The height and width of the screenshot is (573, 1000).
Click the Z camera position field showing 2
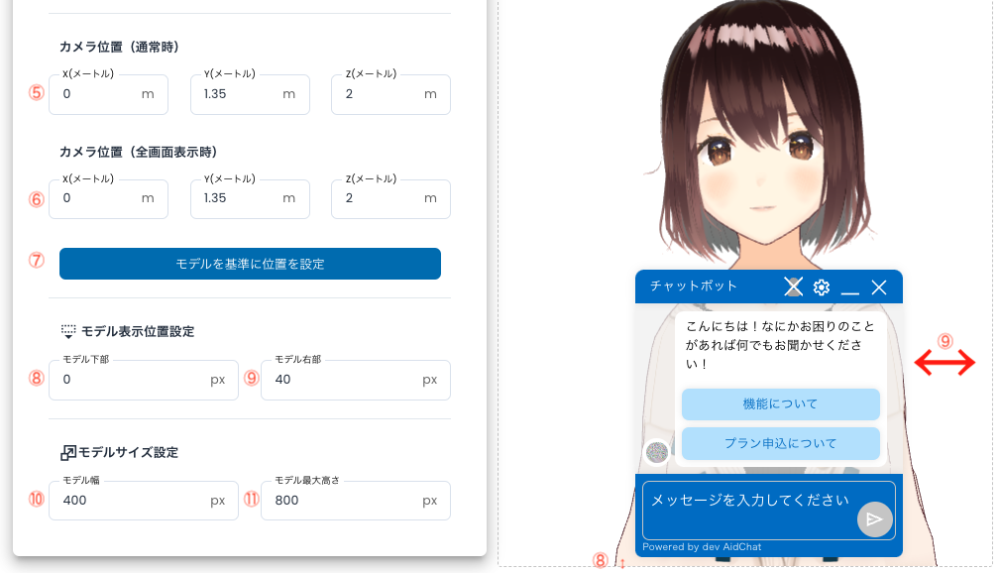click(390, 94)
